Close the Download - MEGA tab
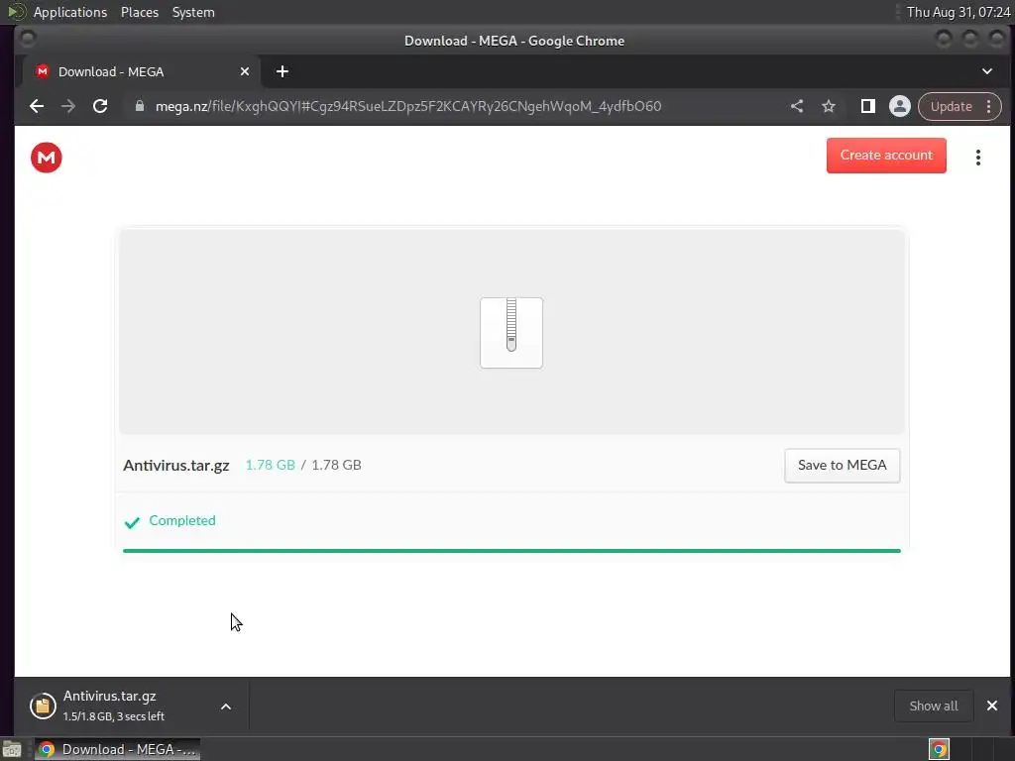The height and width of the screenshot is (761, 1015). click(x=245, y=71)
